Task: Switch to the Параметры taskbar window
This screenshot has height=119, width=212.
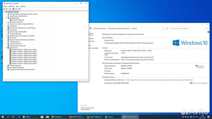Action: [59, 117]
